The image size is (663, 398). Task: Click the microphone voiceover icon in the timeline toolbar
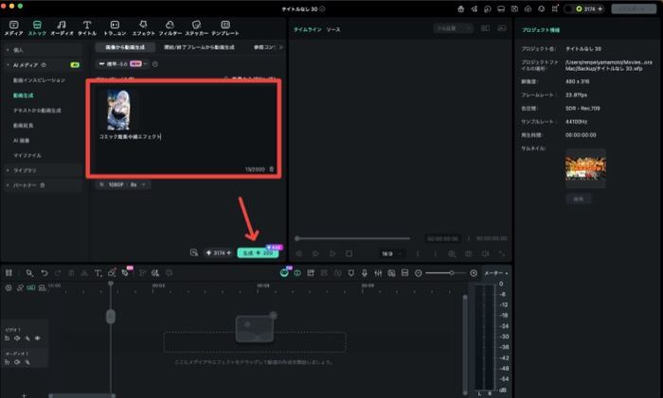pos(365,273)
